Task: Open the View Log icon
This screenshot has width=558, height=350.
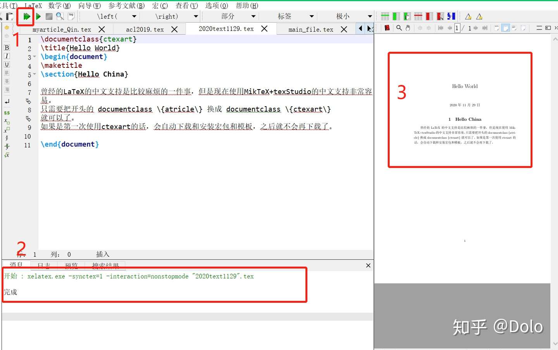Action: (71, 16)
